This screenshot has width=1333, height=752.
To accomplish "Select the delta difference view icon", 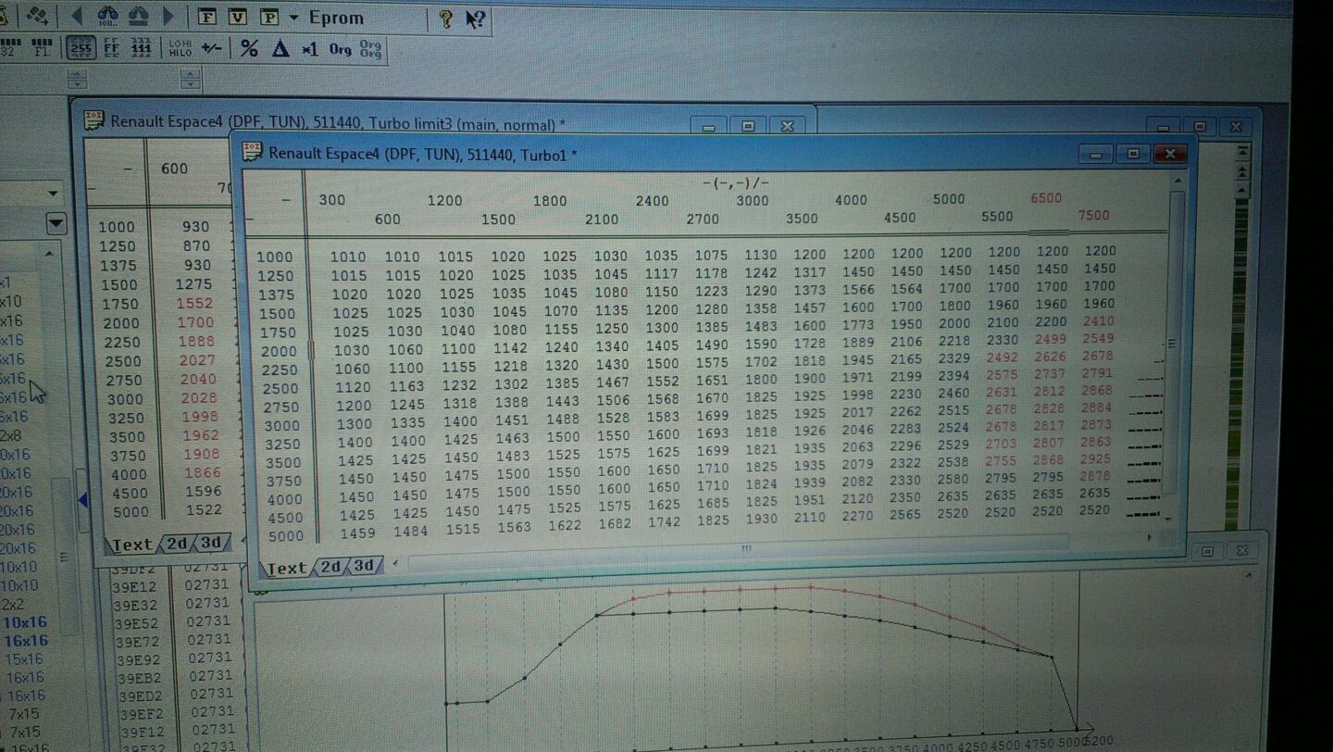I will [x=280, y=49].
